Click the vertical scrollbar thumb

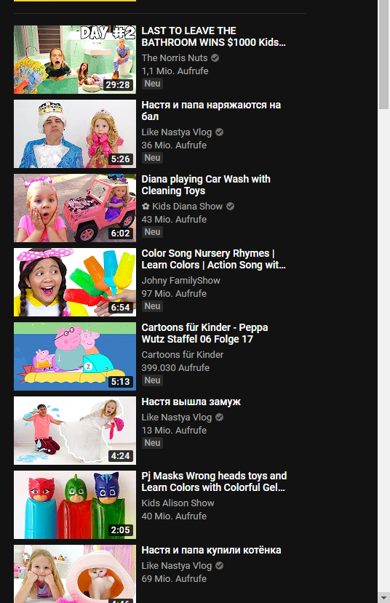[384, 55]
